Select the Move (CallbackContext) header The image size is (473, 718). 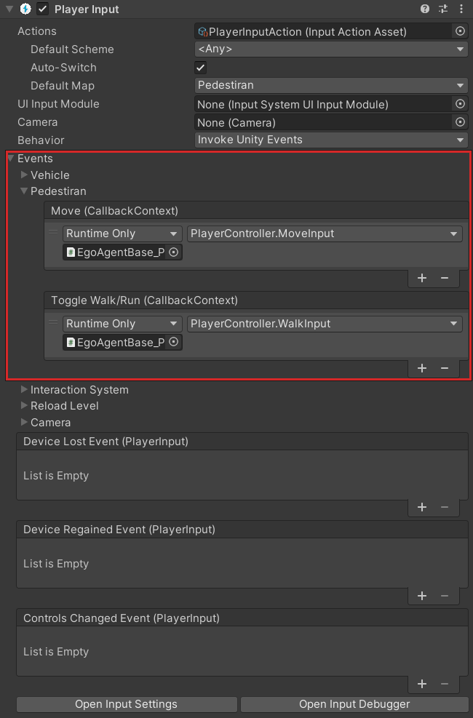256,211
